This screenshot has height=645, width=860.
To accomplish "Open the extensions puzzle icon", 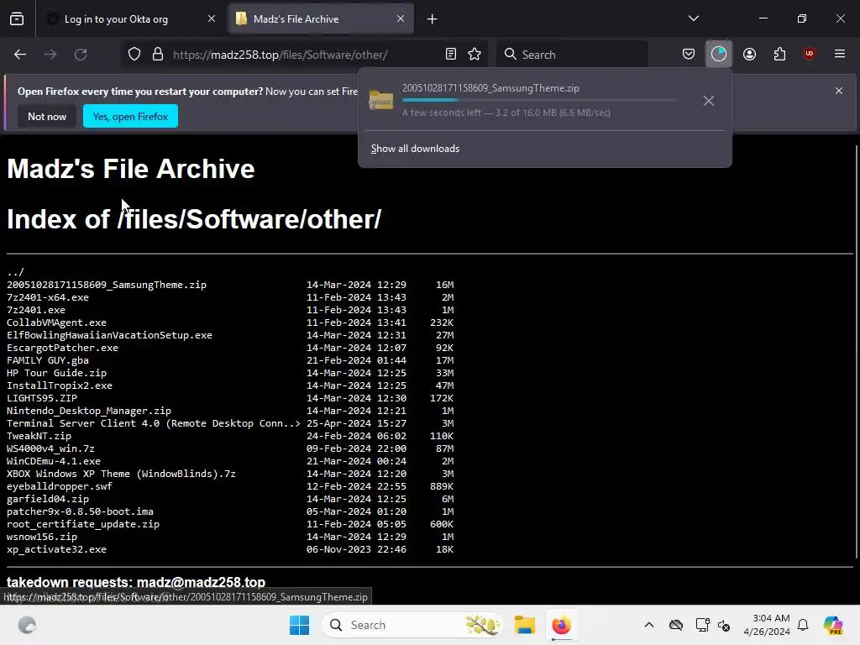I will coord(779,55).
